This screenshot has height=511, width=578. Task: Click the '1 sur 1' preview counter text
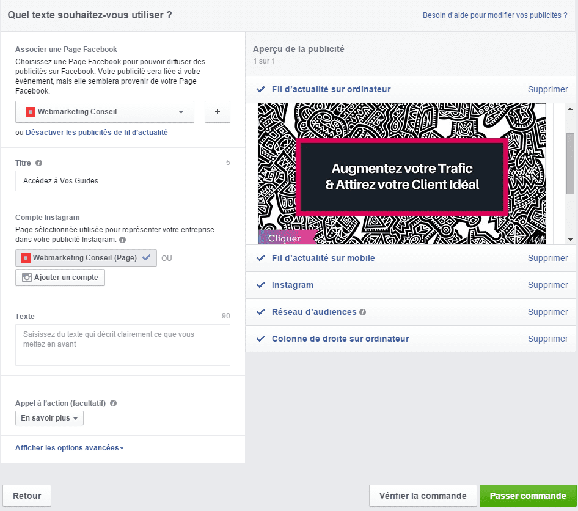[264, 61]
